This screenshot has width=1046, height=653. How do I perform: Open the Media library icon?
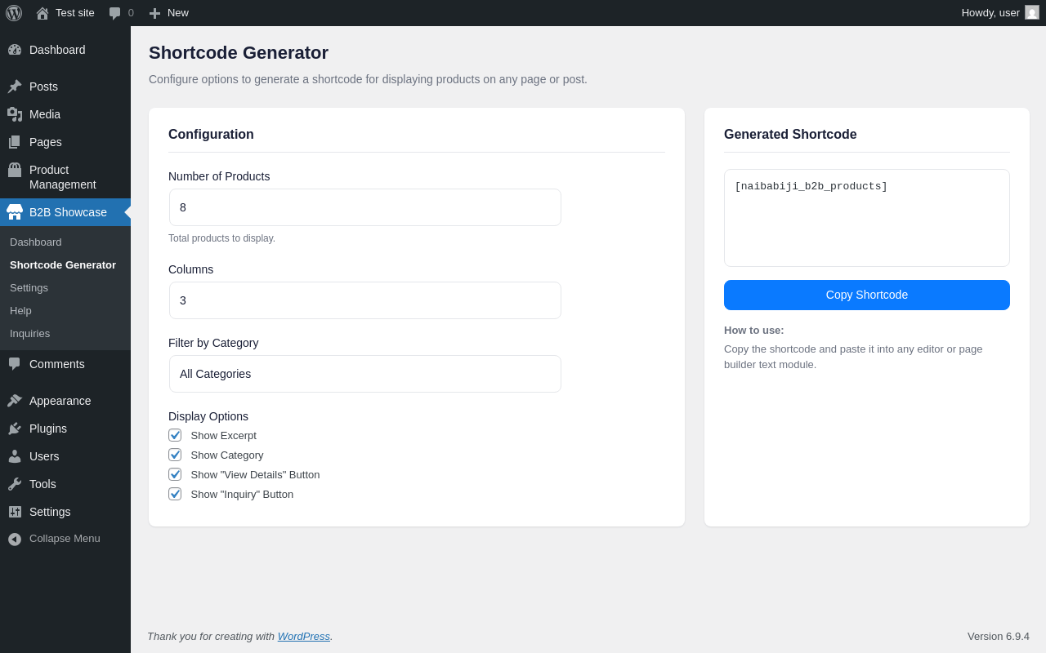[x=15, y=114]
